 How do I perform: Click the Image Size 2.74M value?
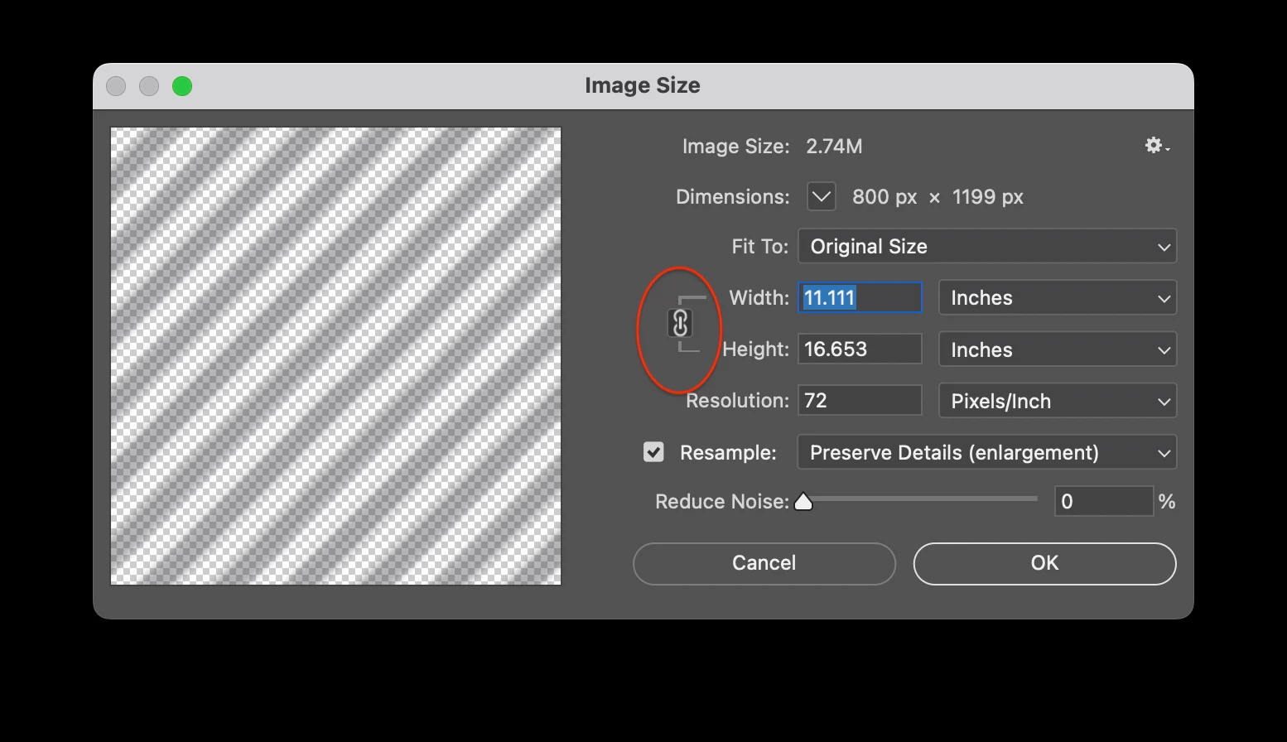click(x=834, y=147)
